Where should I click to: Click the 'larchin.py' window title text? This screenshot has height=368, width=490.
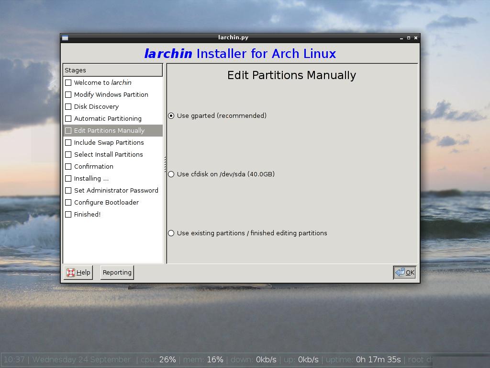click(233, 37)
